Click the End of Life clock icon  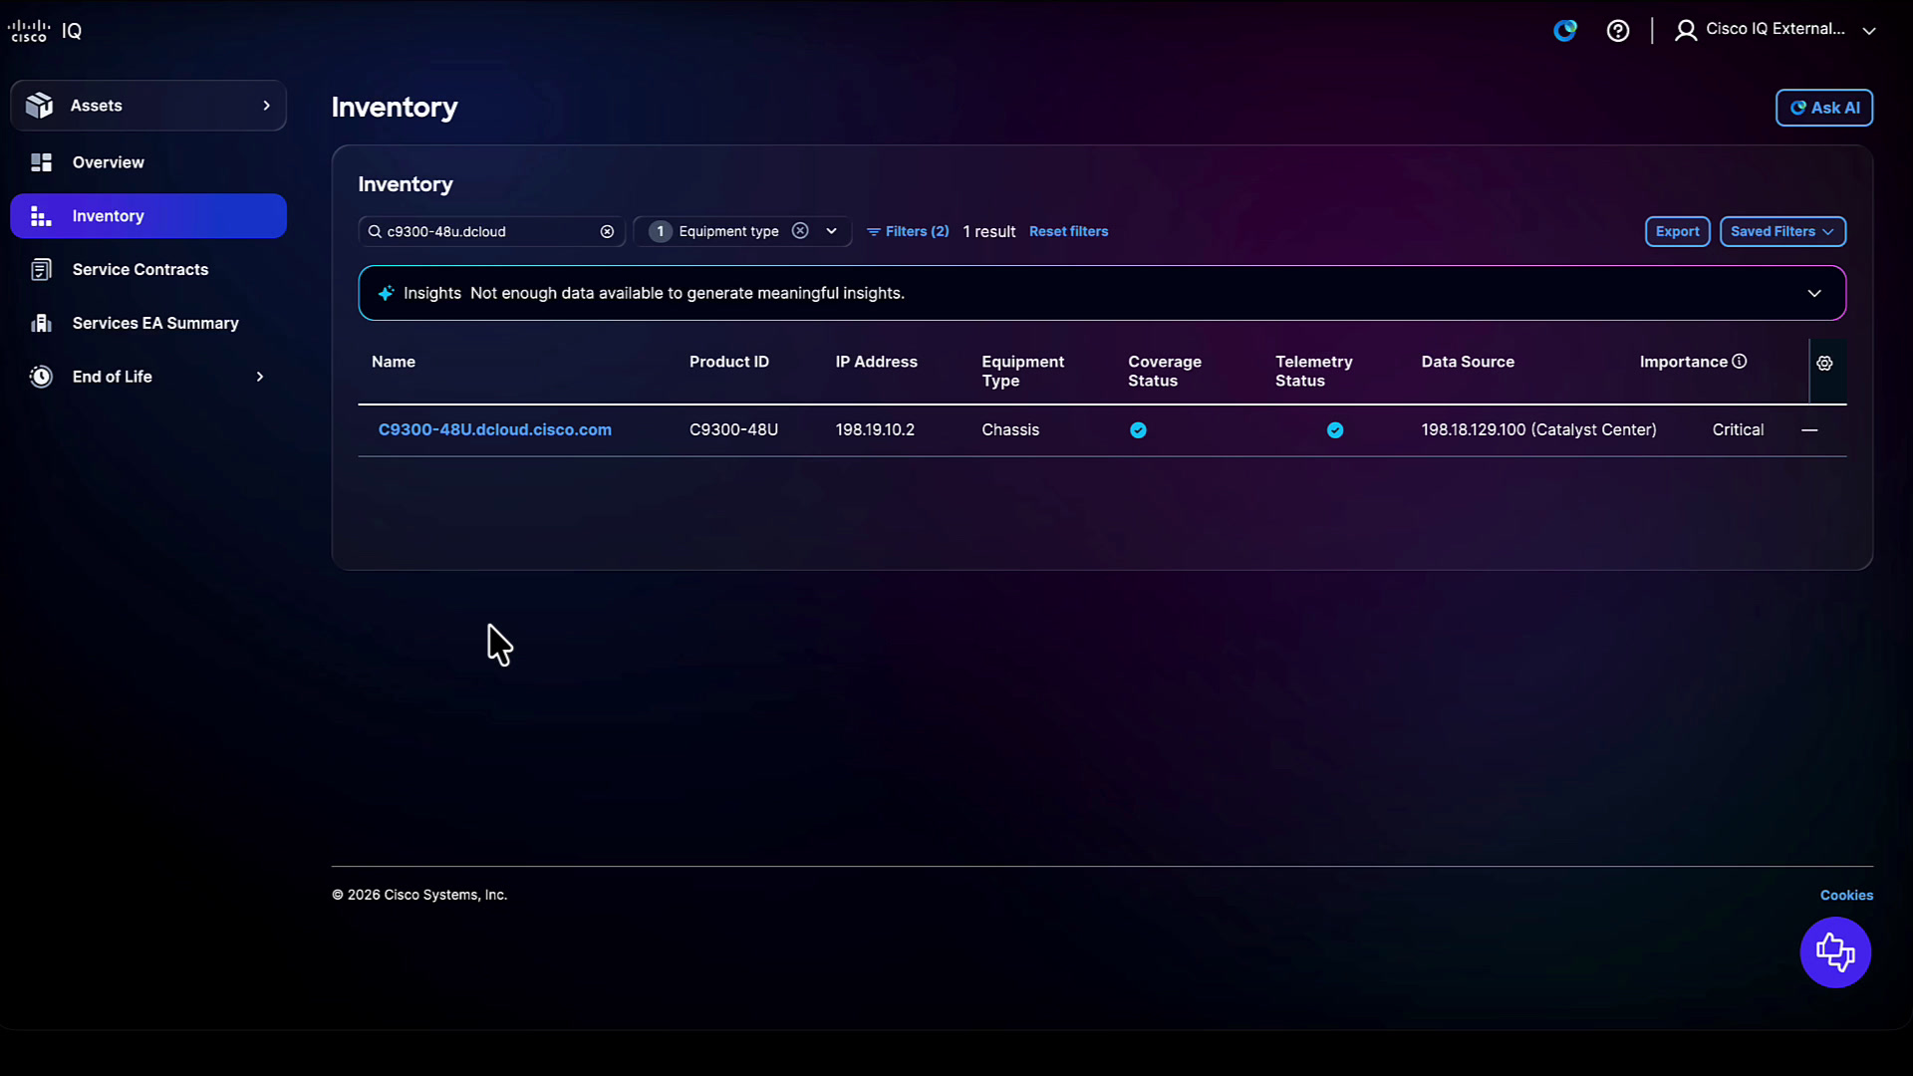coord(41,377)
